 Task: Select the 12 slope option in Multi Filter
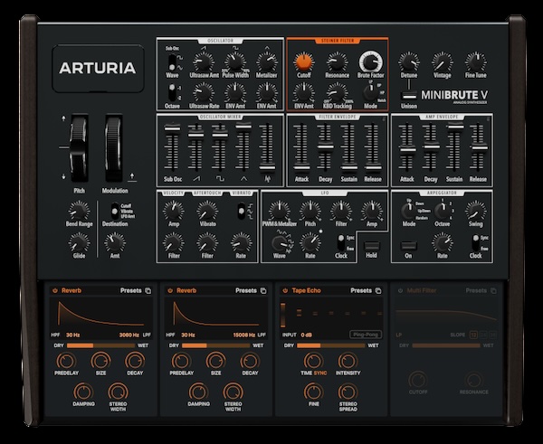pyautogui.click(x=473, y=335)
